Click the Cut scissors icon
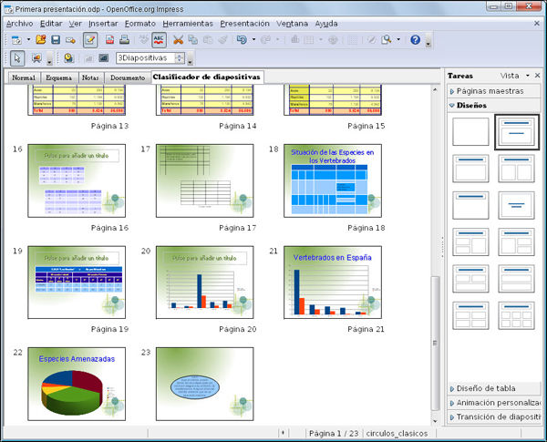This screenshot has height=442, width=547. [179, 40]
